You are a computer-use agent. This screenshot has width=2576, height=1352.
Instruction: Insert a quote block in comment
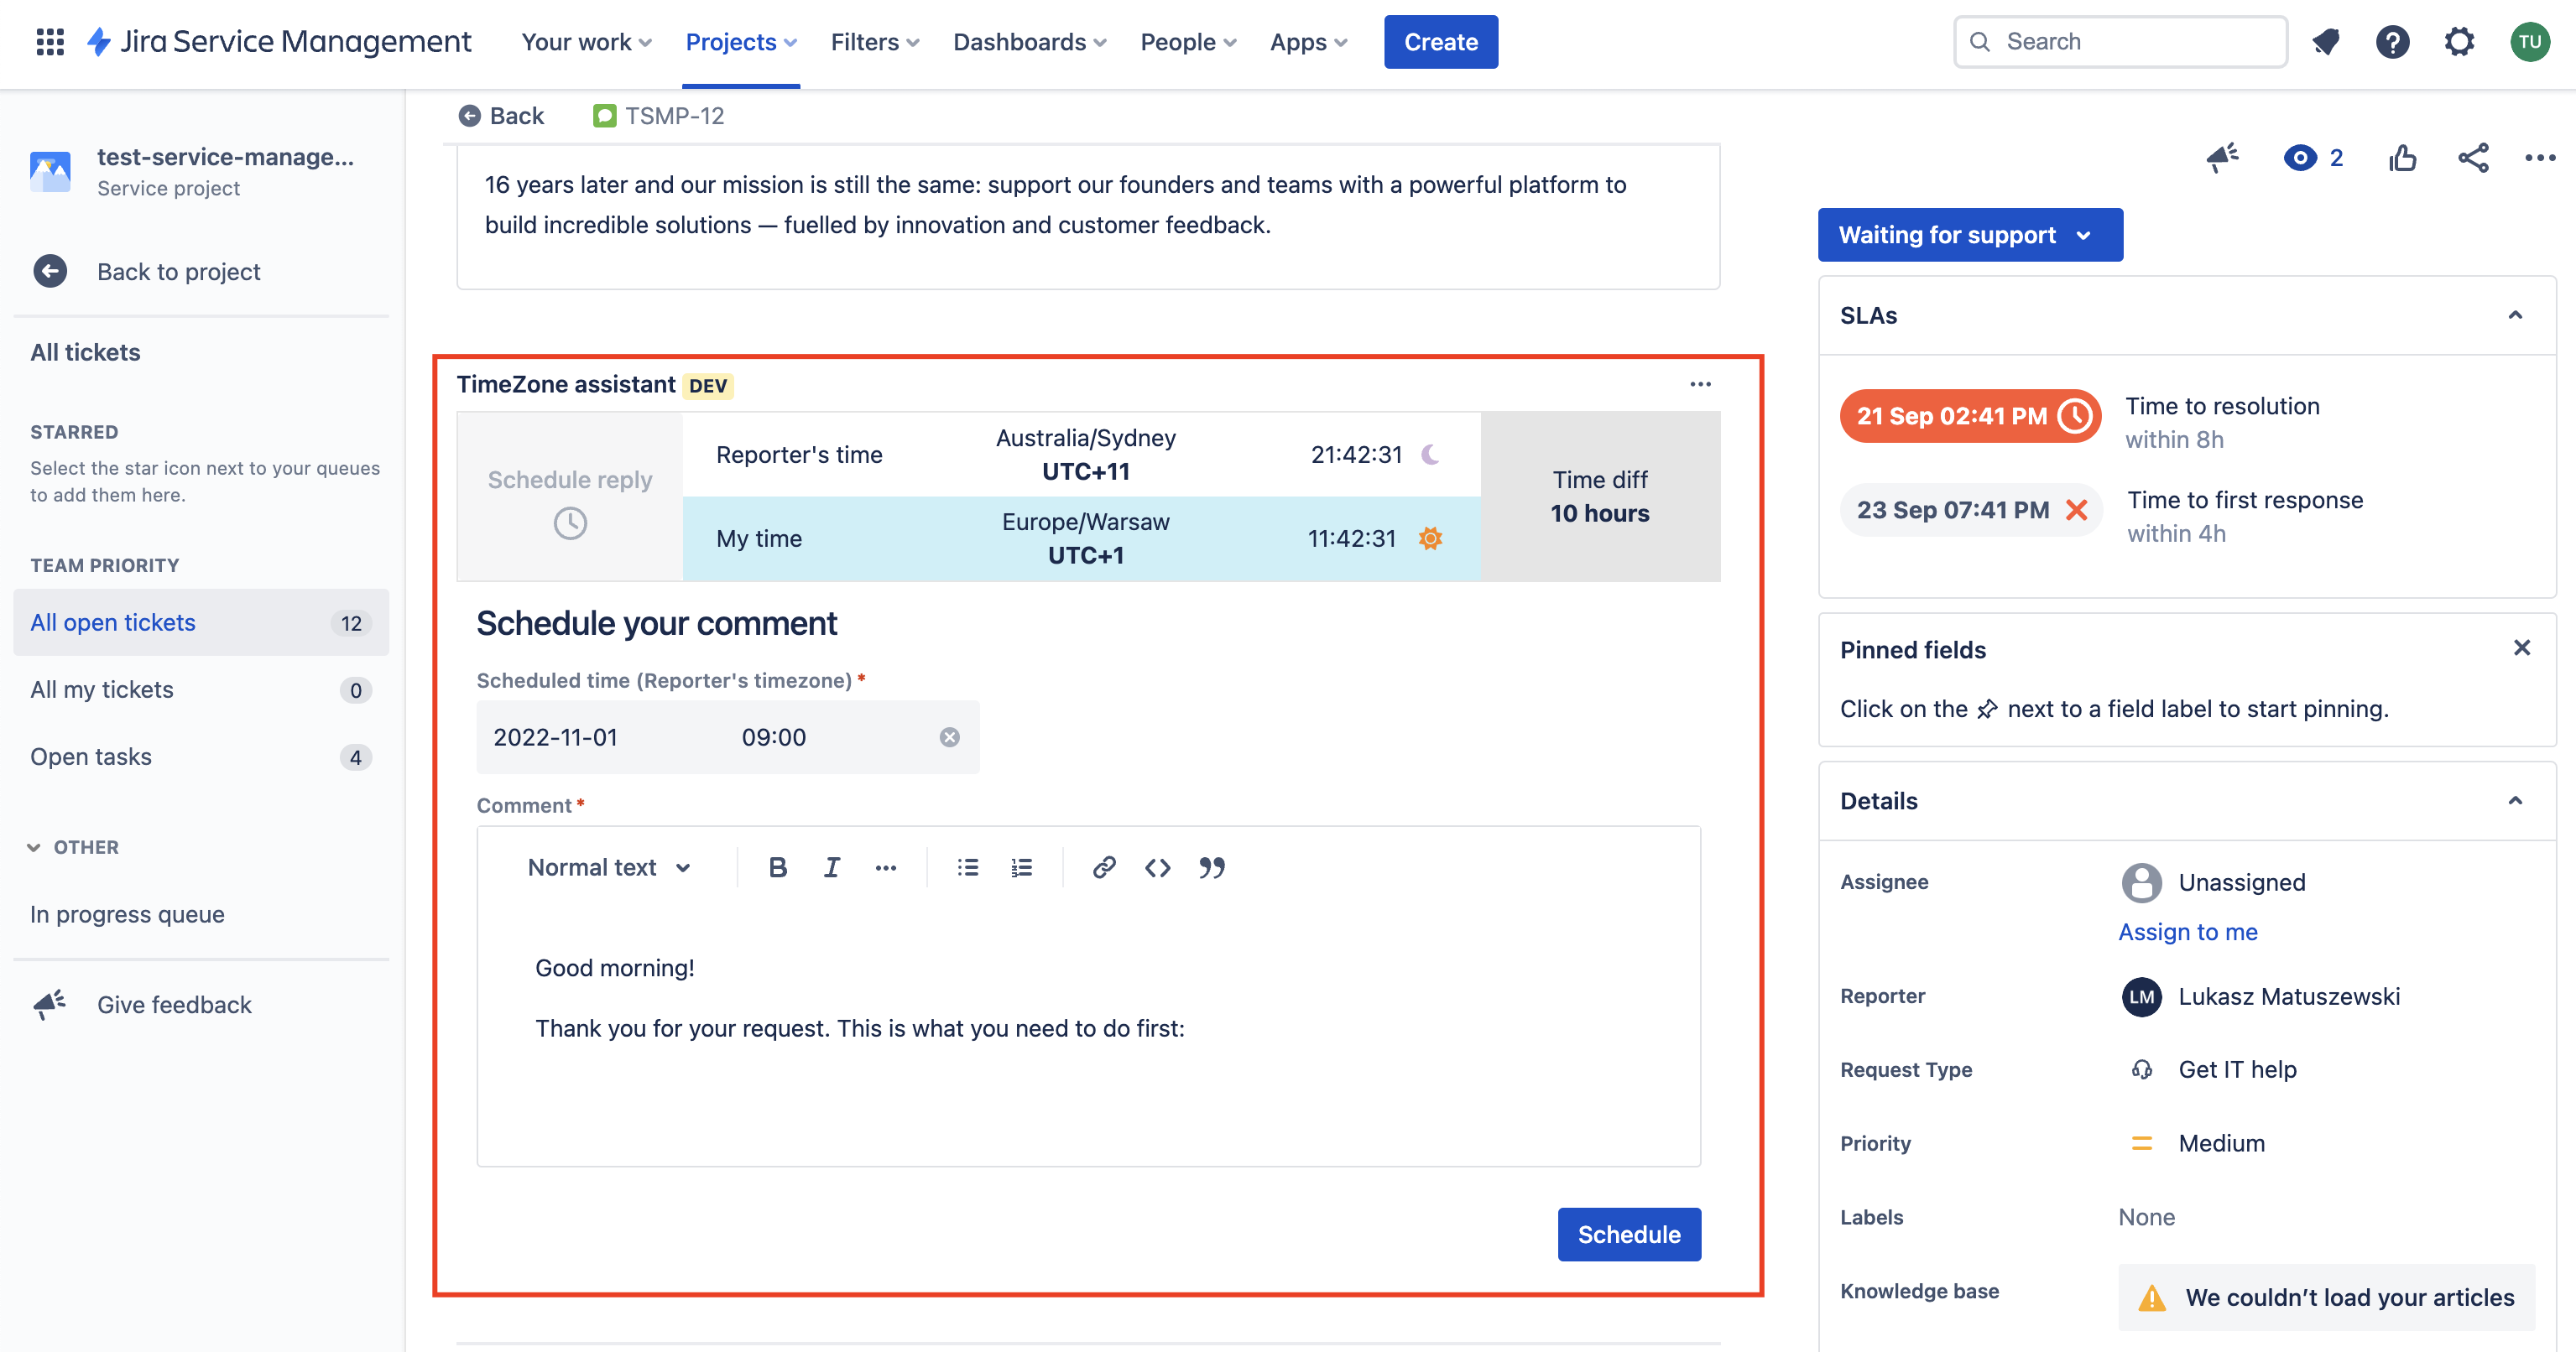point(1211,867)
